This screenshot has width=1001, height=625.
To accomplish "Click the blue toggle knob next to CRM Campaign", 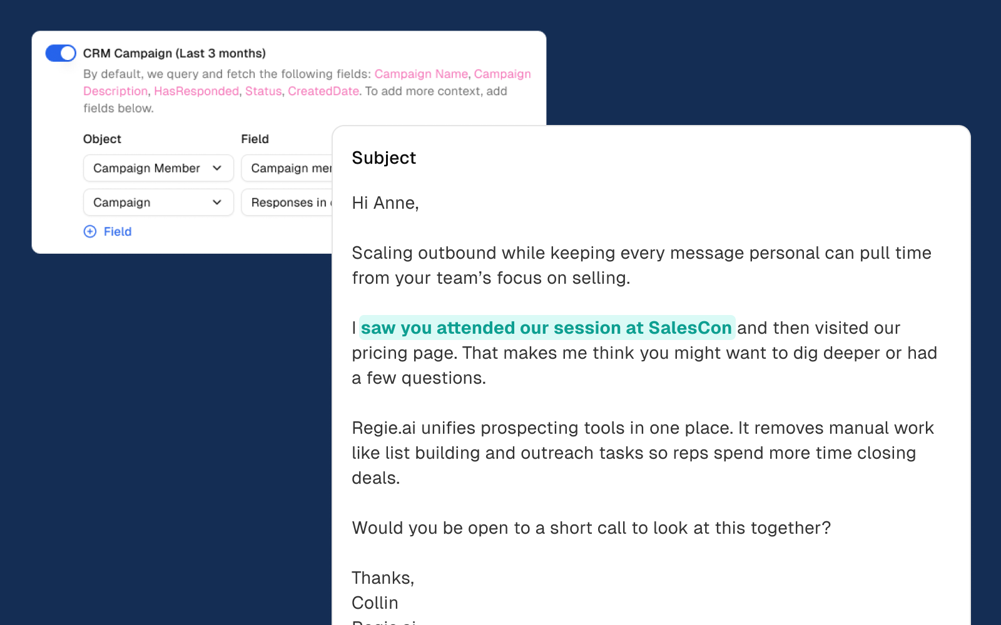I will [66, 53].
